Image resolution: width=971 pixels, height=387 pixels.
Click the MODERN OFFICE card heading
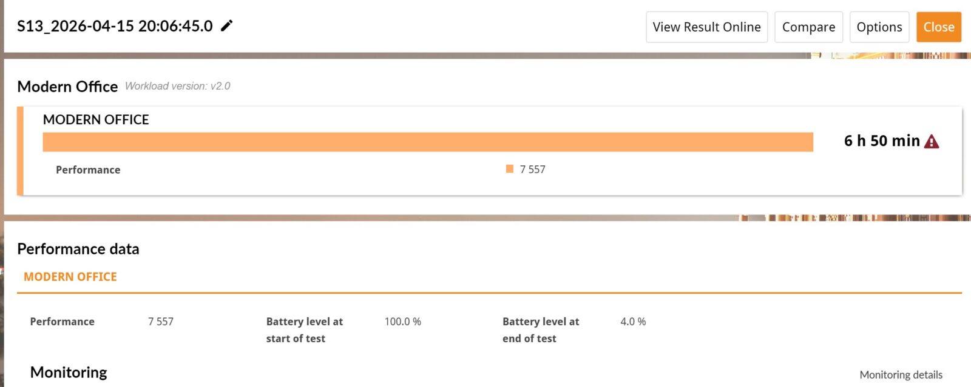click(96, 119)
